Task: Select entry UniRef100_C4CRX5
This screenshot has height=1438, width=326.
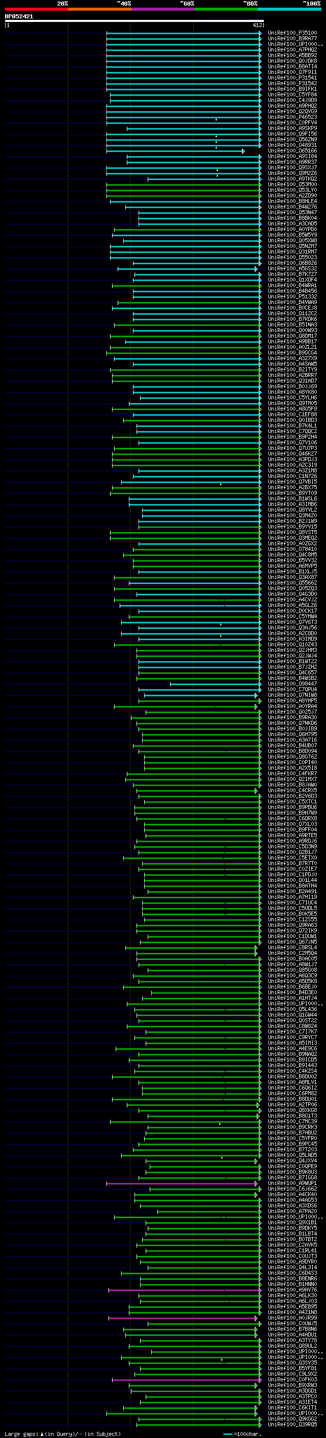Action: coord(292,791)
